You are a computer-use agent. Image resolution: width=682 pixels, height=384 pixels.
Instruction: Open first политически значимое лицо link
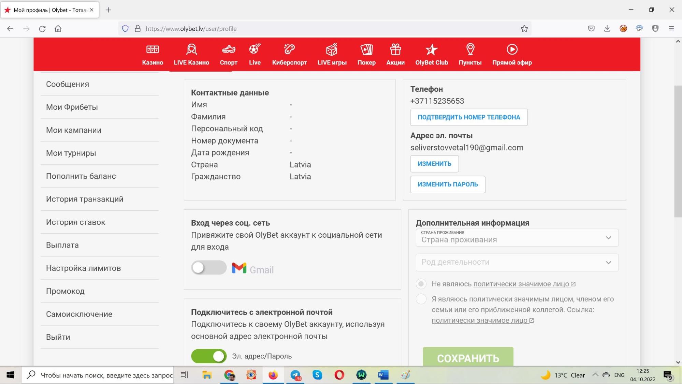tap(524, 284)
